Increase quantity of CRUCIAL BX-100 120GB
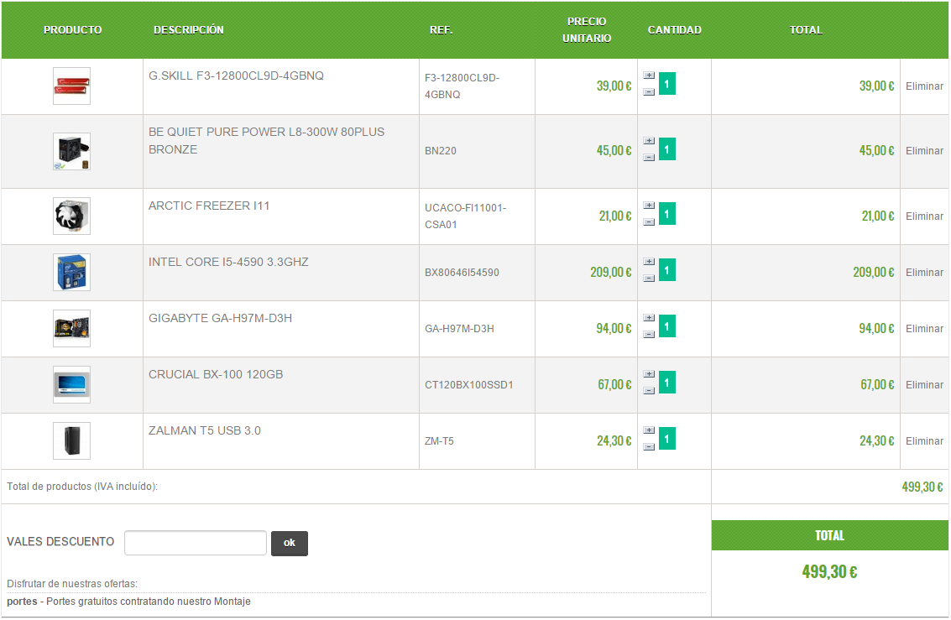Image resolution: width=951 pixels, height=620 pixels. pos(649,374)
